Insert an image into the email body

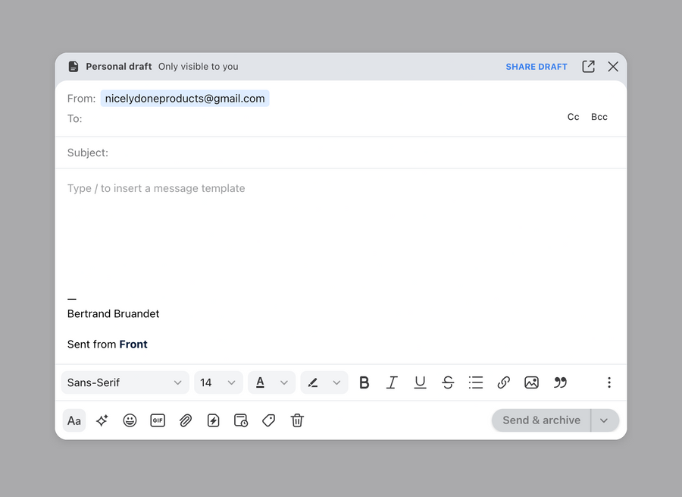pos(531,382)
